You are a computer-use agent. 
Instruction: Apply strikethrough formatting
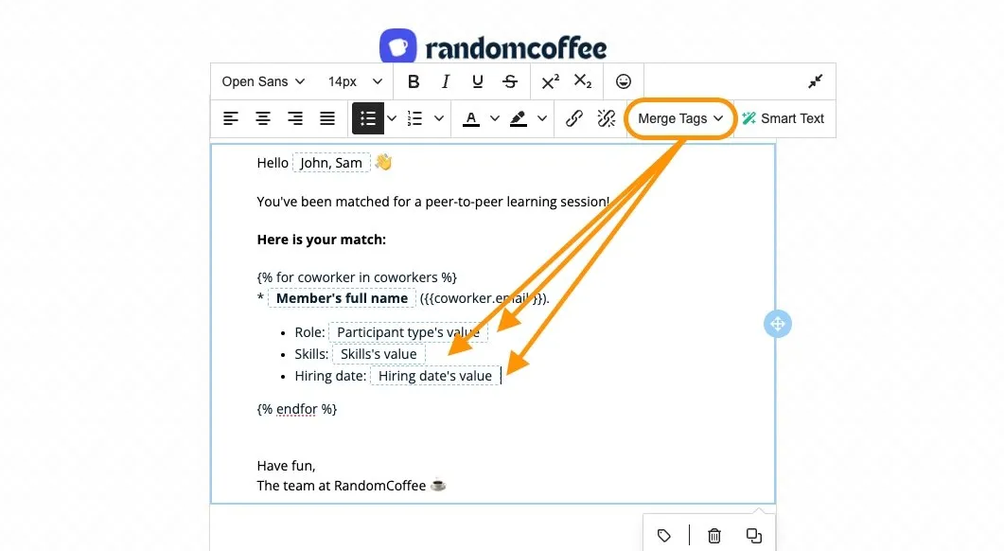click(510, 81)
